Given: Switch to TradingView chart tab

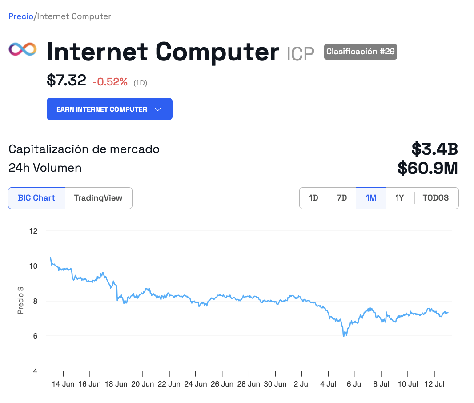Looking at the screenshot, I should [x=98, y=198].
